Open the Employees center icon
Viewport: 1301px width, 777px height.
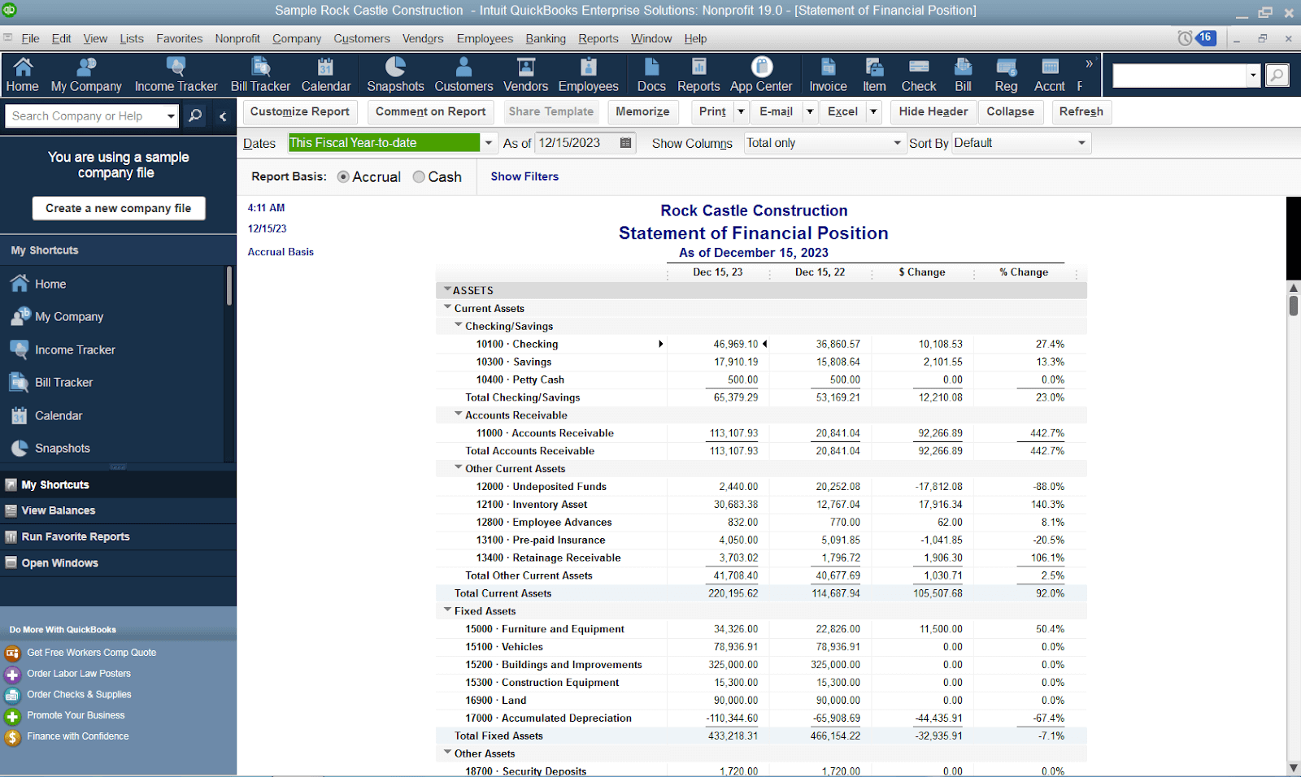pos(589,75)
